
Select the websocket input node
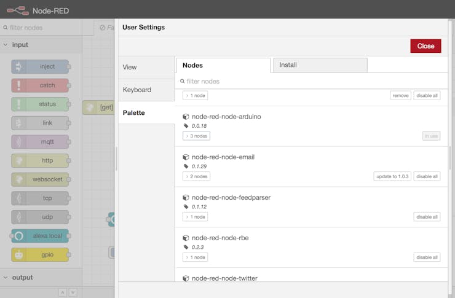coord(41,179)
